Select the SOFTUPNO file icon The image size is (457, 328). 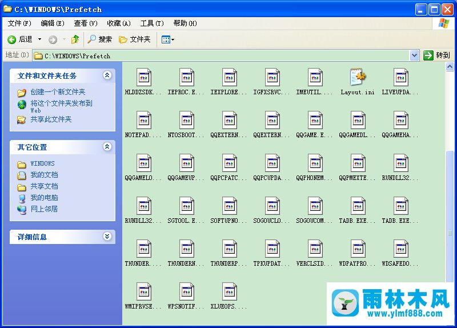(x=230, y=206)
